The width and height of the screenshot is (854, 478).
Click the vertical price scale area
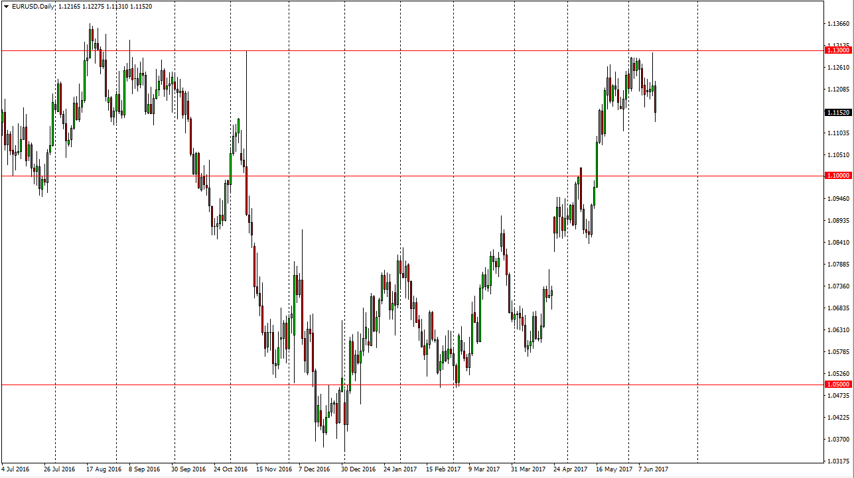coord(836,265)
